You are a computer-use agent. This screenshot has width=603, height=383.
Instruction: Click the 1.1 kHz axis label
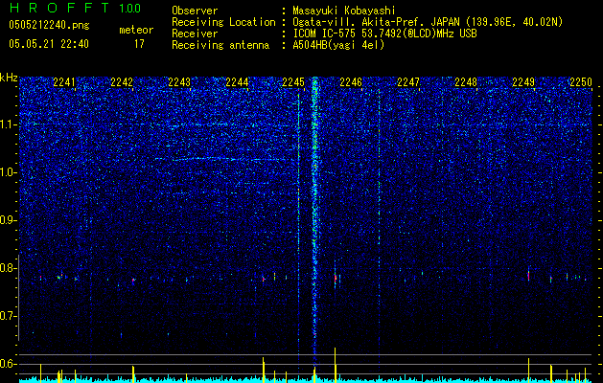[x=8, y=124]
